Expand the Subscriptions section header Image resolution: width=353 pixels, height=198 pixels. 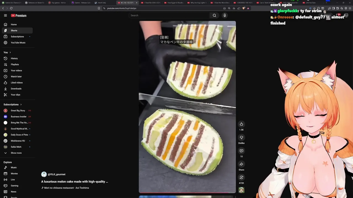point(12,105)
